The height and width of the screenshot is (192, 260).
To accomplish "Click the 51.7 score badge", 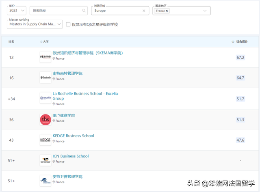I will coord(240,99).
